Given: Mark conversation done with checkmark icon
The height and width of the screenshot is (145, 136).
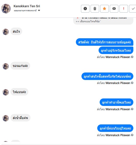Looking at the screenshot, I should 133,9.
